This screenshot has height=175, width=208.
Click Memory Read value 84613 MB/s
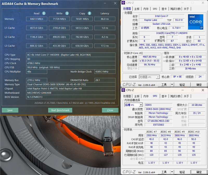37,19
